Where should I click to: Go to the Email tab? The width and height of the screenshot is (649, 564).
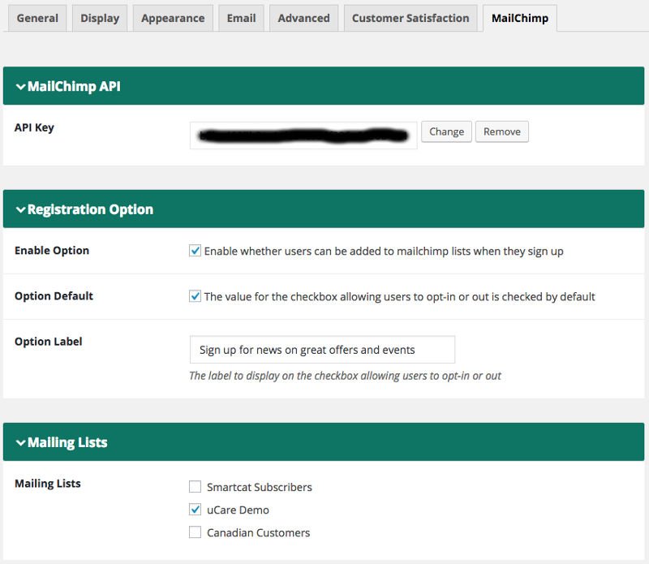click(x=241, y=18)
